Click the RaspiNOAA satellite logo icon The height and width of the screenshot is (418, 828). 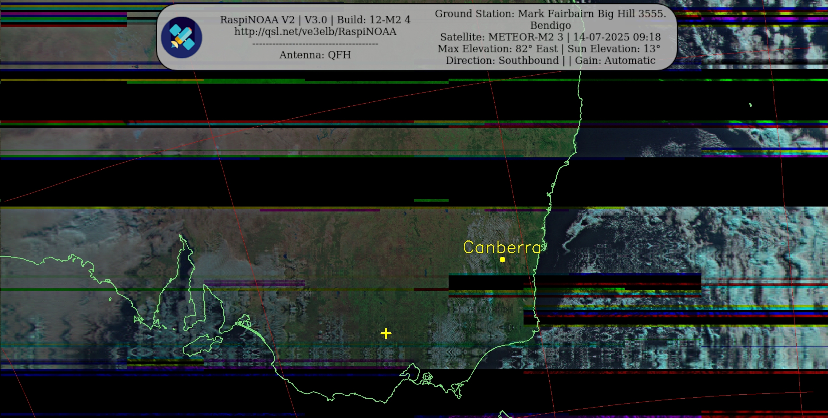click(x=181, y=37)
